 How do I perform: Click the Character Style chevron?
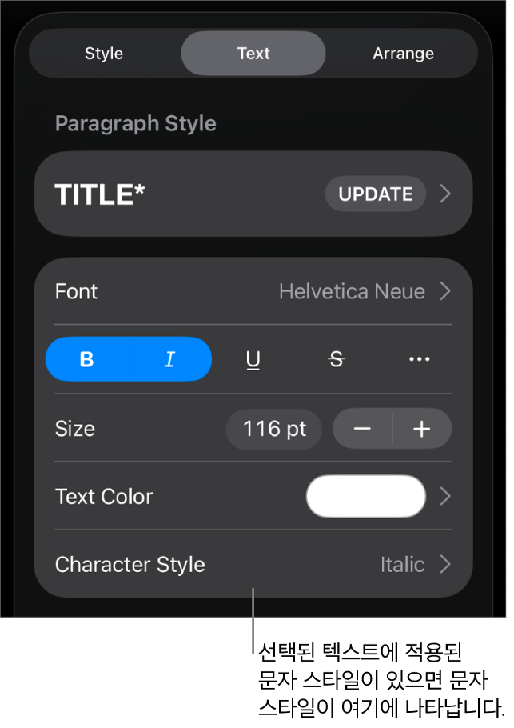[446, 565]
